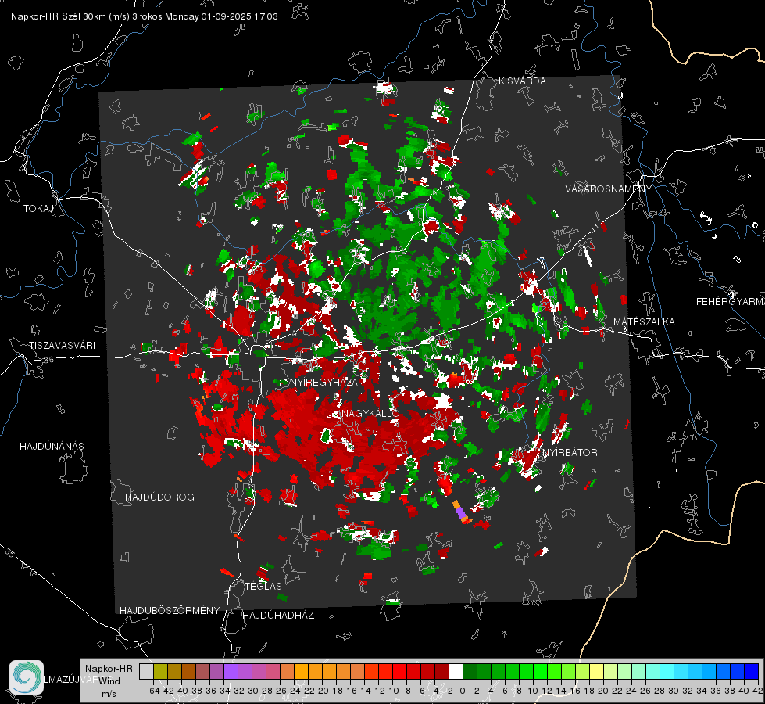The height and width of the screenshot is (704, 765).
Task: Pick the dark blue last legend swatch
Action: pos(752,671)
